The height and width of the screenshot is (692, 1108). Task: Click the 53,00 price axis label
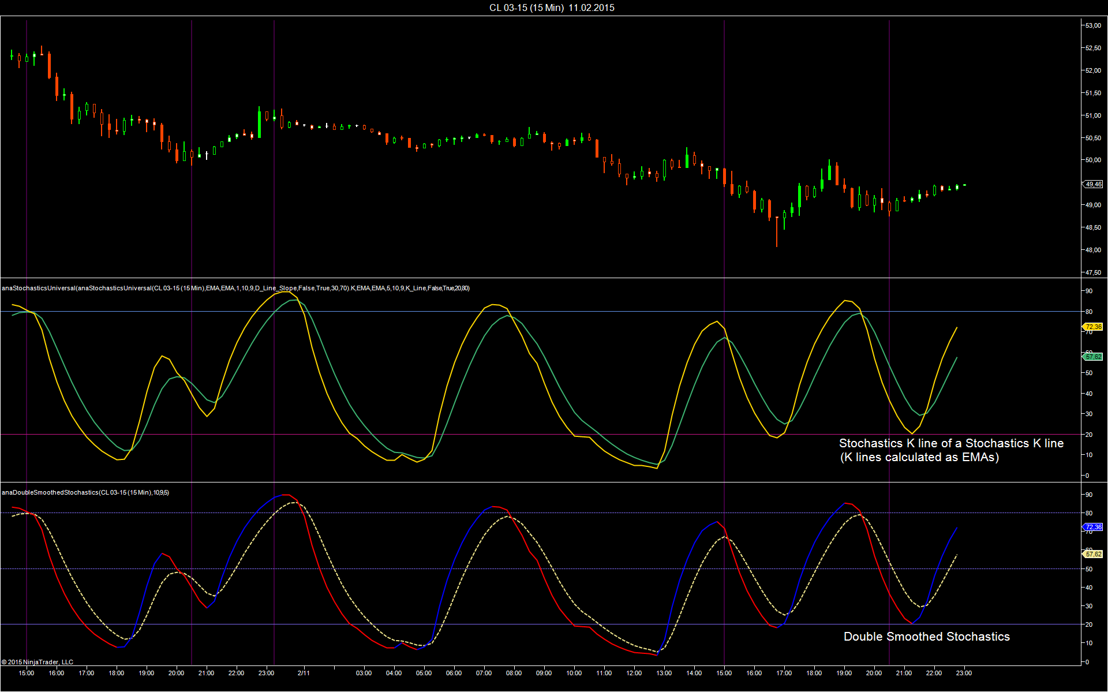click(1093, 25)
